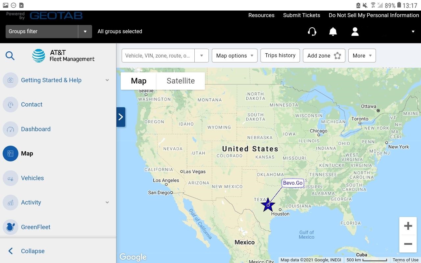Open notifications bell

[333, 32]
